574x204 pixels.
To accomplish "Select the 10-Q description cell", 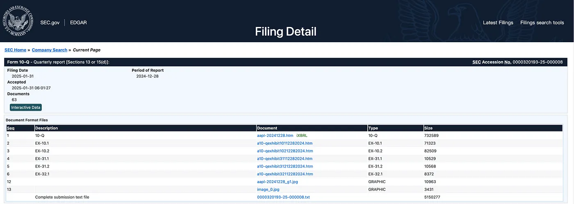I will [x=40, y=136].
